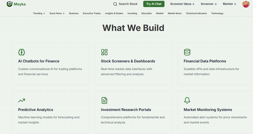Viewport: 253px width, 134px height.
Task: Click the Predictive Analytics heading
Action: tap(35, 110)
